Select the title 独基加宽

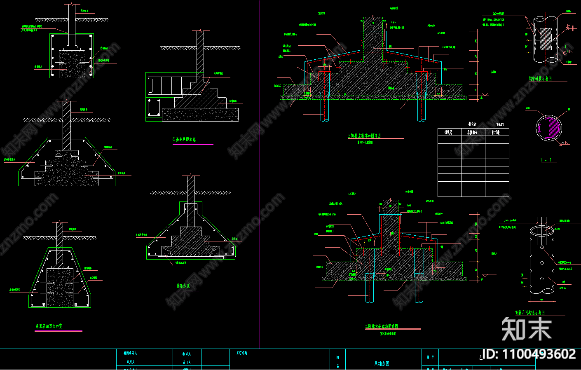tap(183, 286)
